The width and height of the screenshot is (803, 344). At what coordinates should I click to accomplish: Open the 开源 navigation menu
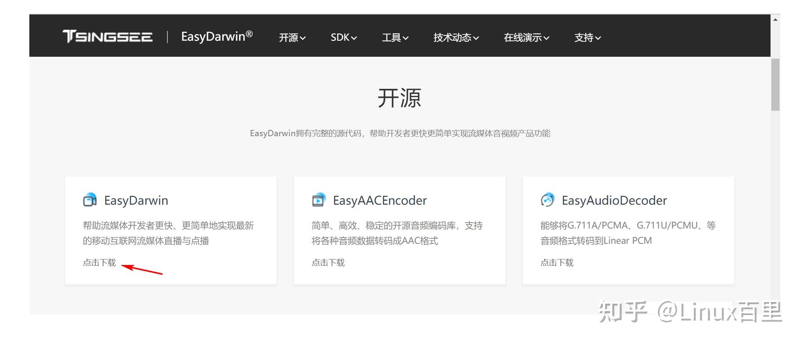(292, 38)
